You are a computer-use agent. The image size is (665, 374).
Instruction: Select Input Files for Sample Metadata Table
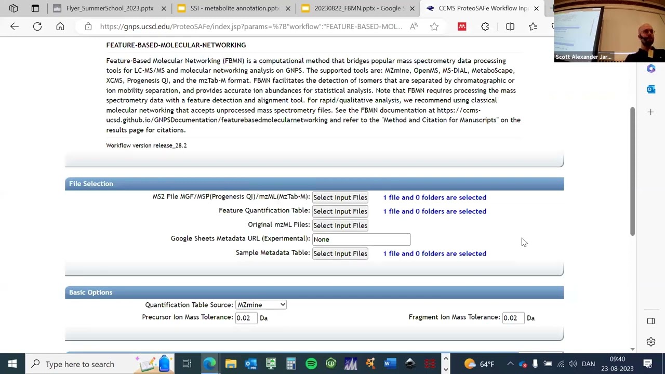pos(340,253)
